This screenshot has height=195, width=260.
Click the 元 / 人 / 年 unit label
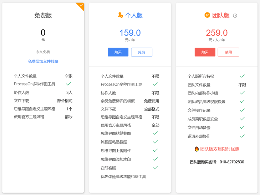[x=217, y=40]
